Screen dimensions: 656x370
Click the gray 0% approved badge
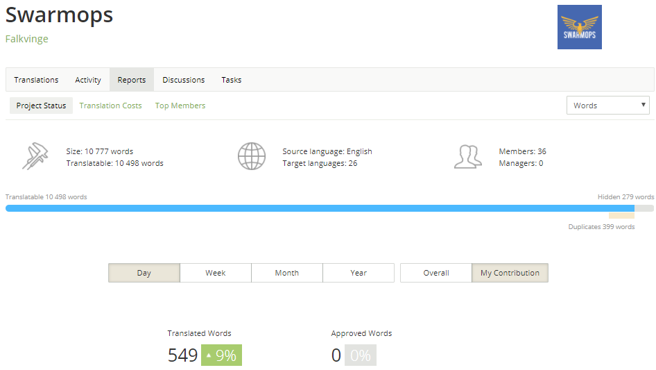[x=360, y=355]
